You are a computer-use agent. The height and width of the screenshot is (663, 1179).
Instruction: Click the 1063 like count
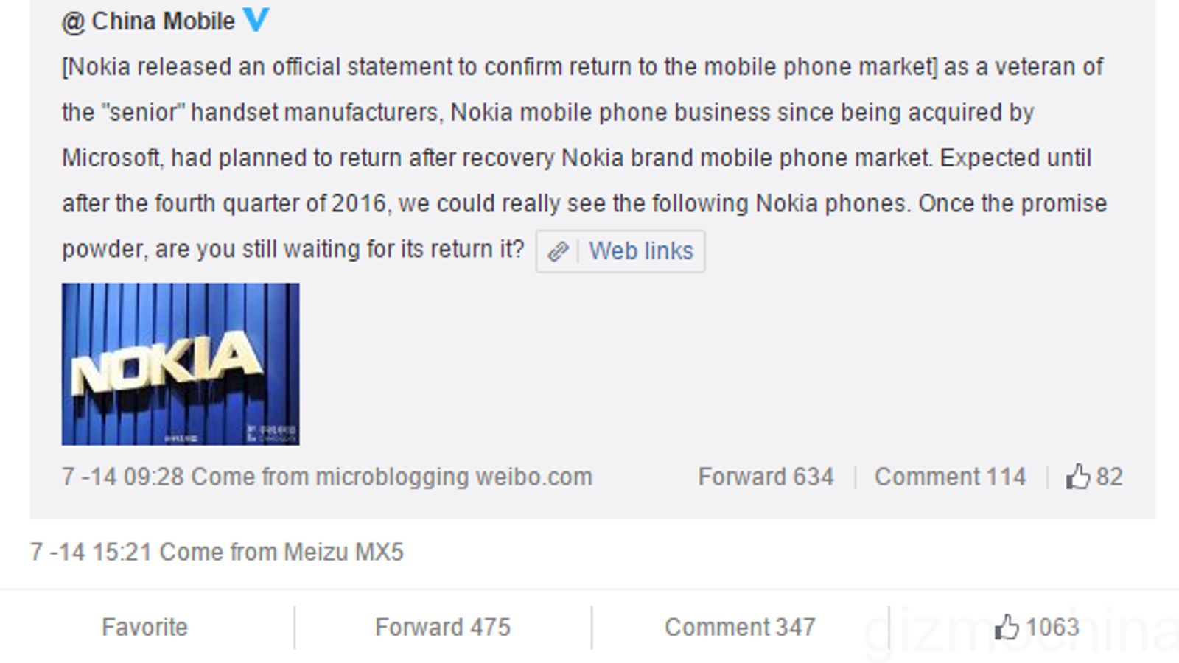pos(1052,627)
